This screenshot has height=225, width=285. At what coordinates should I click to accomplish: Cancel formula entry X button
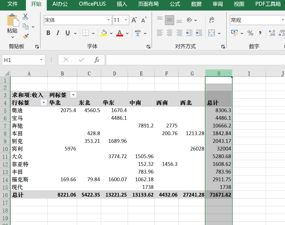66,60
